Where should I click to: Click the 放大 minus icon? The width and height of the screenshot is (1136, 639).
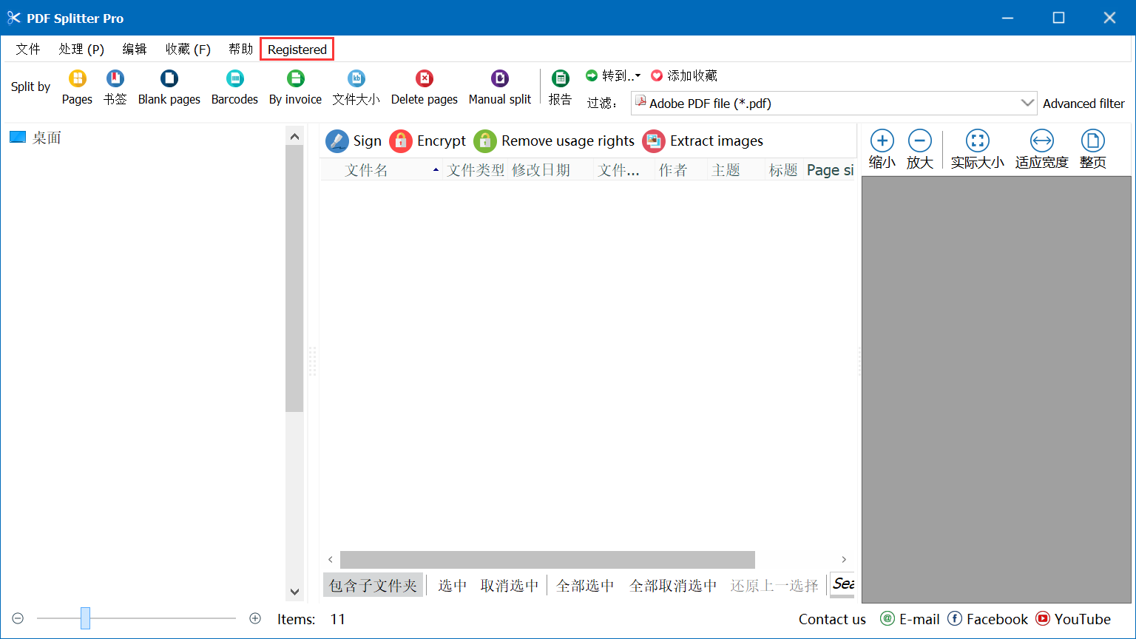point(919,141)
